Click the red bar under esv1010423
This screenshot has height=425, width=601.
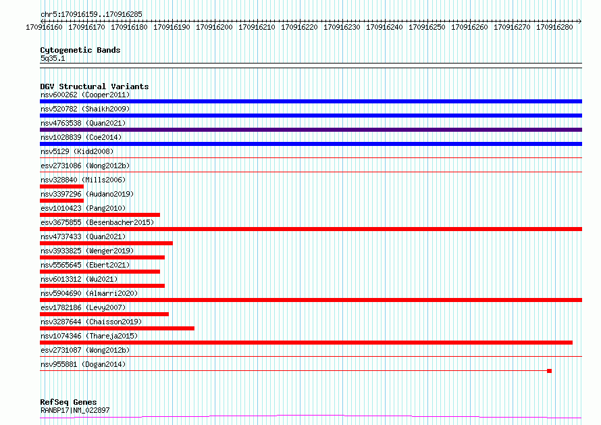pos(100,215)
